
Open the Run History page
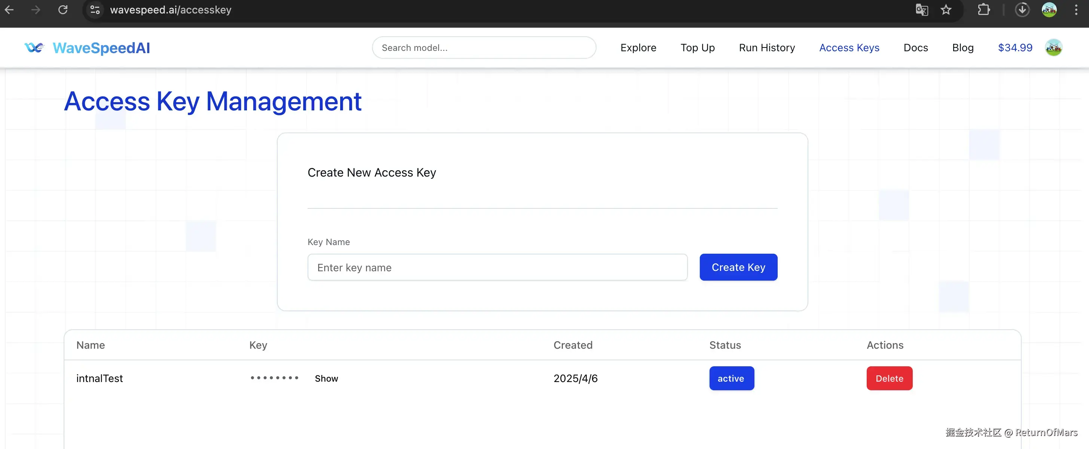[766, 48]
